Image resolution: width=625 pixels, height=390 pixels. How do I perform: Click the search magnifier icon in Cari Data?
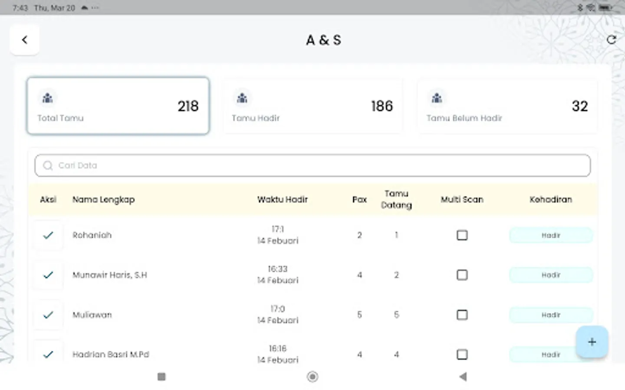47,166
